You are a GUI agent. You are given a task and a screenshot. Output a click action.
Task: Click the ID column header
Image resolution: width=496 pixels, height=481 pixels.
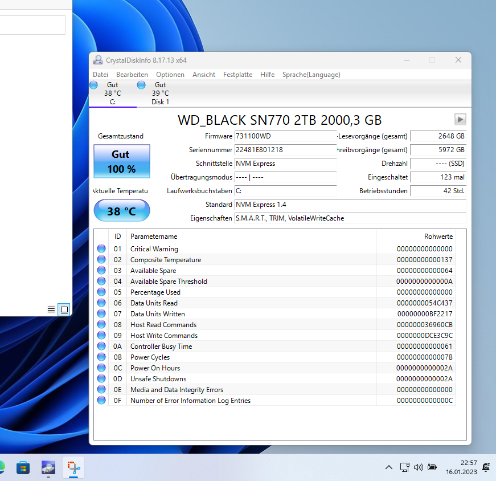coord(118,236)
